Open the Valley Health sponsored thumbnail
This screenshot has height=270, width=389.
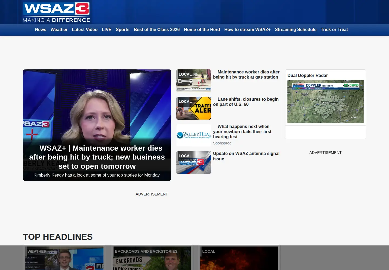194,135
